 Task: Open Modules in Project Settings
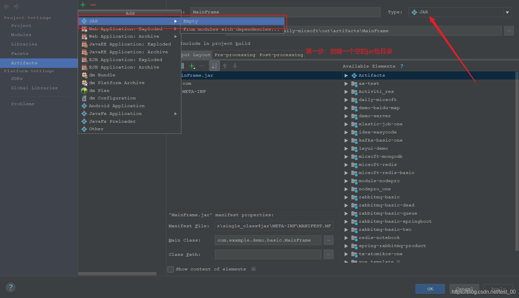pyautogui.click(x=21, y=35)
